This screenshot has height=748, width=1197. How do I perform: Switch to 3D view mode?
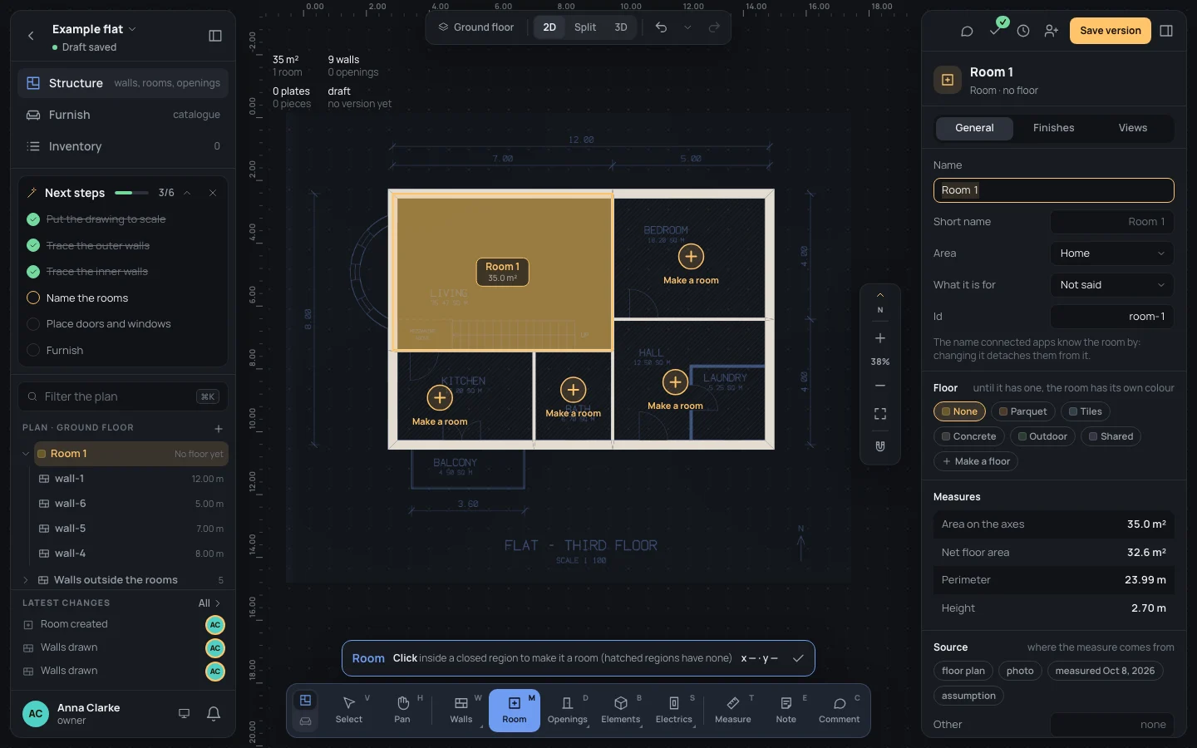(x=621, y=27)
